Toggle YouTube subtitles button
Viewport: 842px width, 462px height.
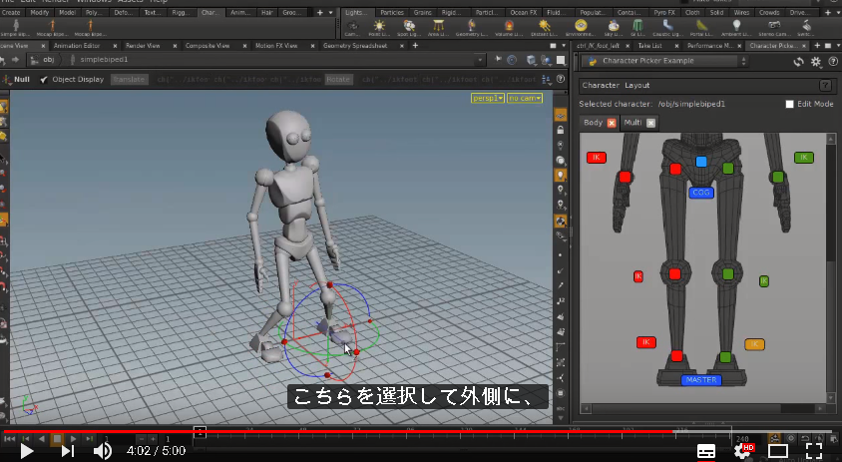click(x=706, y=451)
